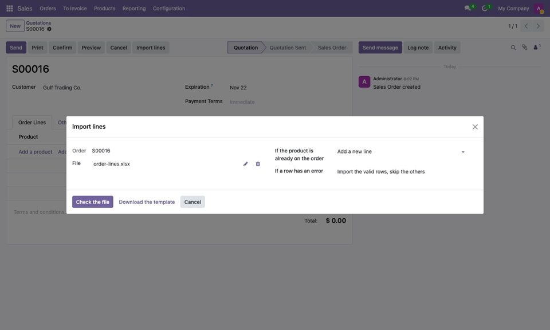Open the conversations message icon

pos(467,8)
